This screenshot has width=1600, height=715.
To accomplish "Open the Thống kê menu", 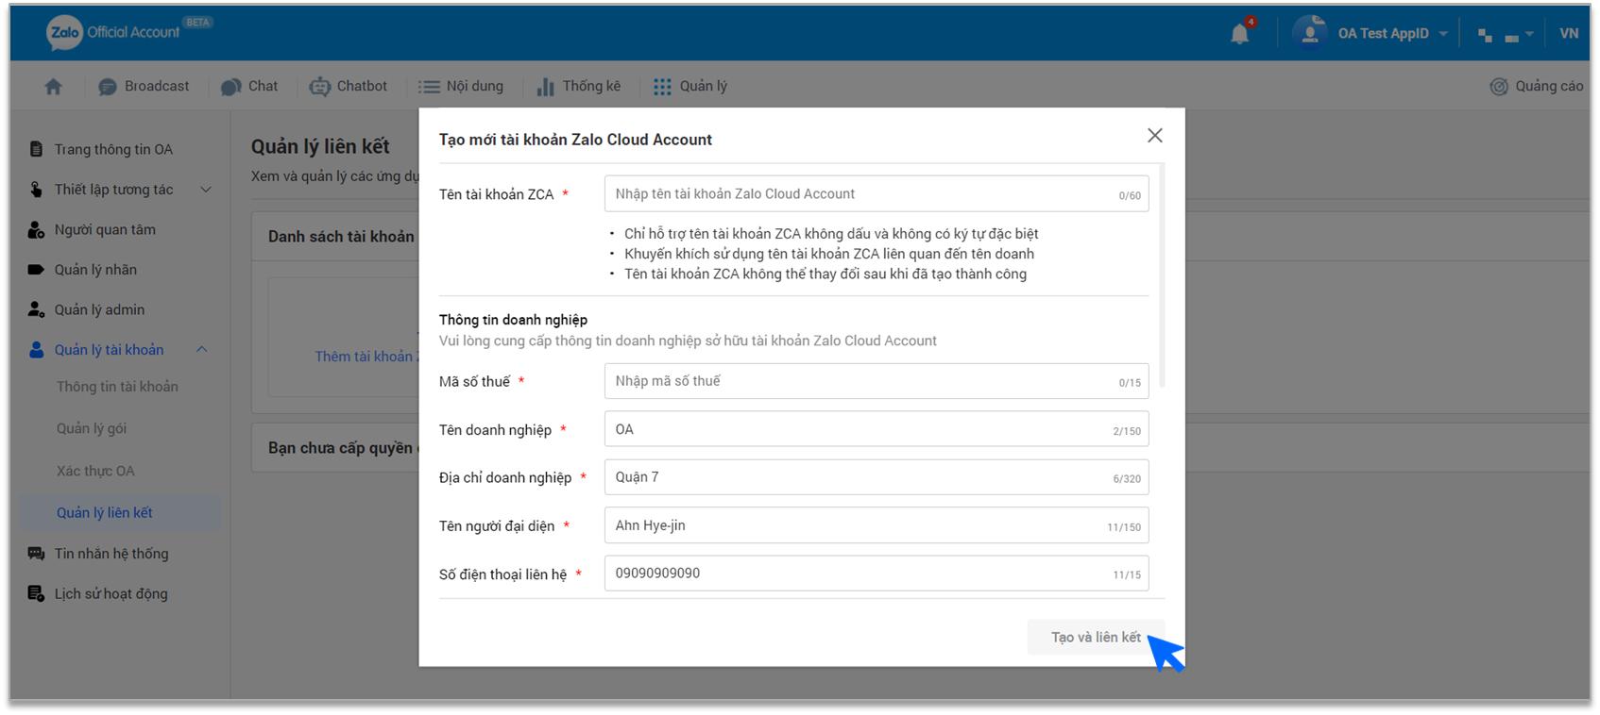I will (x=578, y=86).
